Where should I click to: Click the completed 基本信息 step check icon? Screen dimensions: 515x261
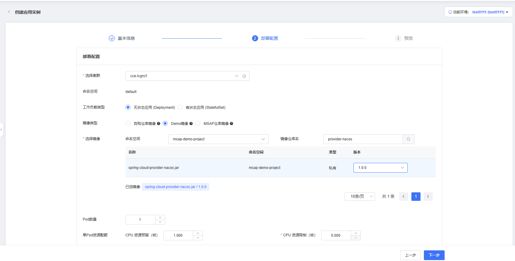pos(112,38)
